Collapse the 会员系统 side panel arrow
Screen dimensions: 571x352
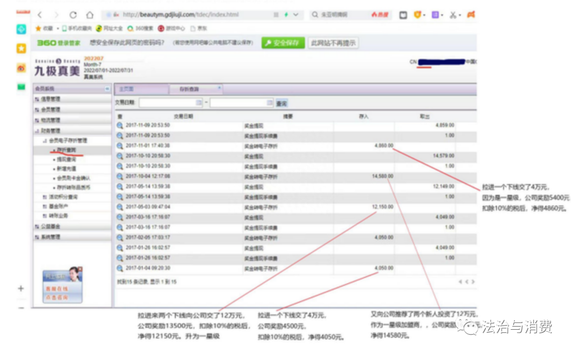pos(107,88)
